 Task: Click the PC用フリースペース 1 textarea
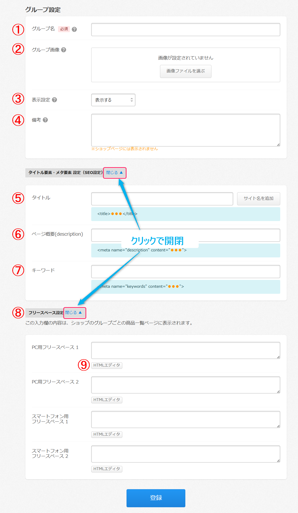pyautogui.click(x=185, y=350)
